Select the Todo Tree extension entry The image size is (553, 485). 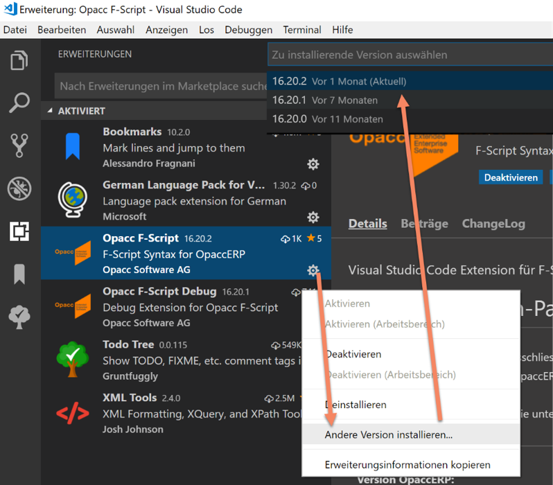(x=172, y=360)
